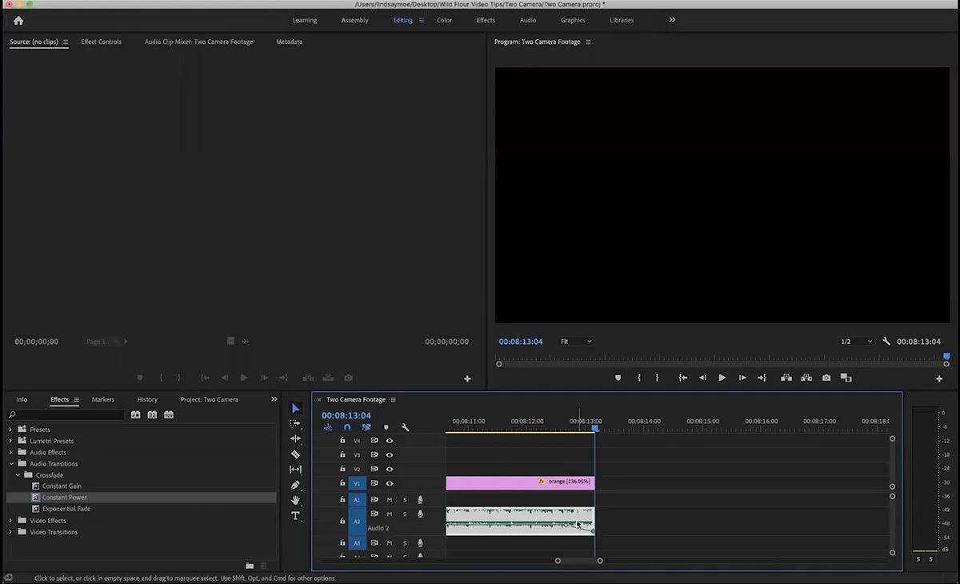Click the Effects search field

(x=68, y=415)
